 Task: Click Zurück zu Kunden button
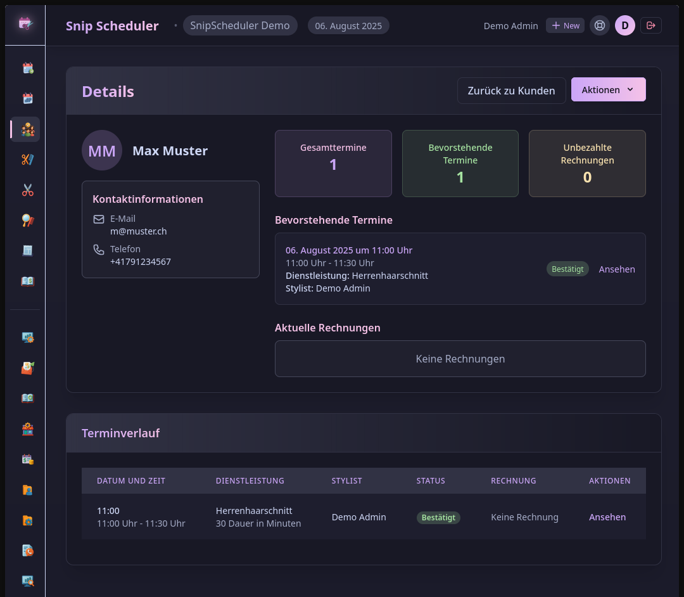pyautogui.click(x=511, y=91)
